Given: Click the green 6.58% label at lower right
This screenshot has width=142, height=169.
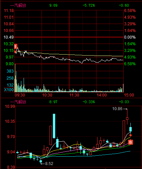Looking at the screenshot, I should click(130, 64).
